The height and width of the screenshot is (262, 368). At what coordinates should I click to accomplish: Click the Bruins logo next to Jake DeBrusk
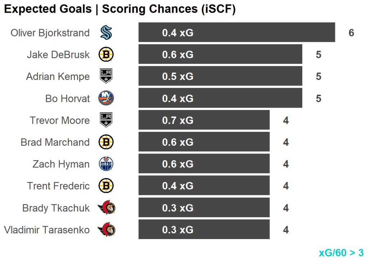[106, 54]
